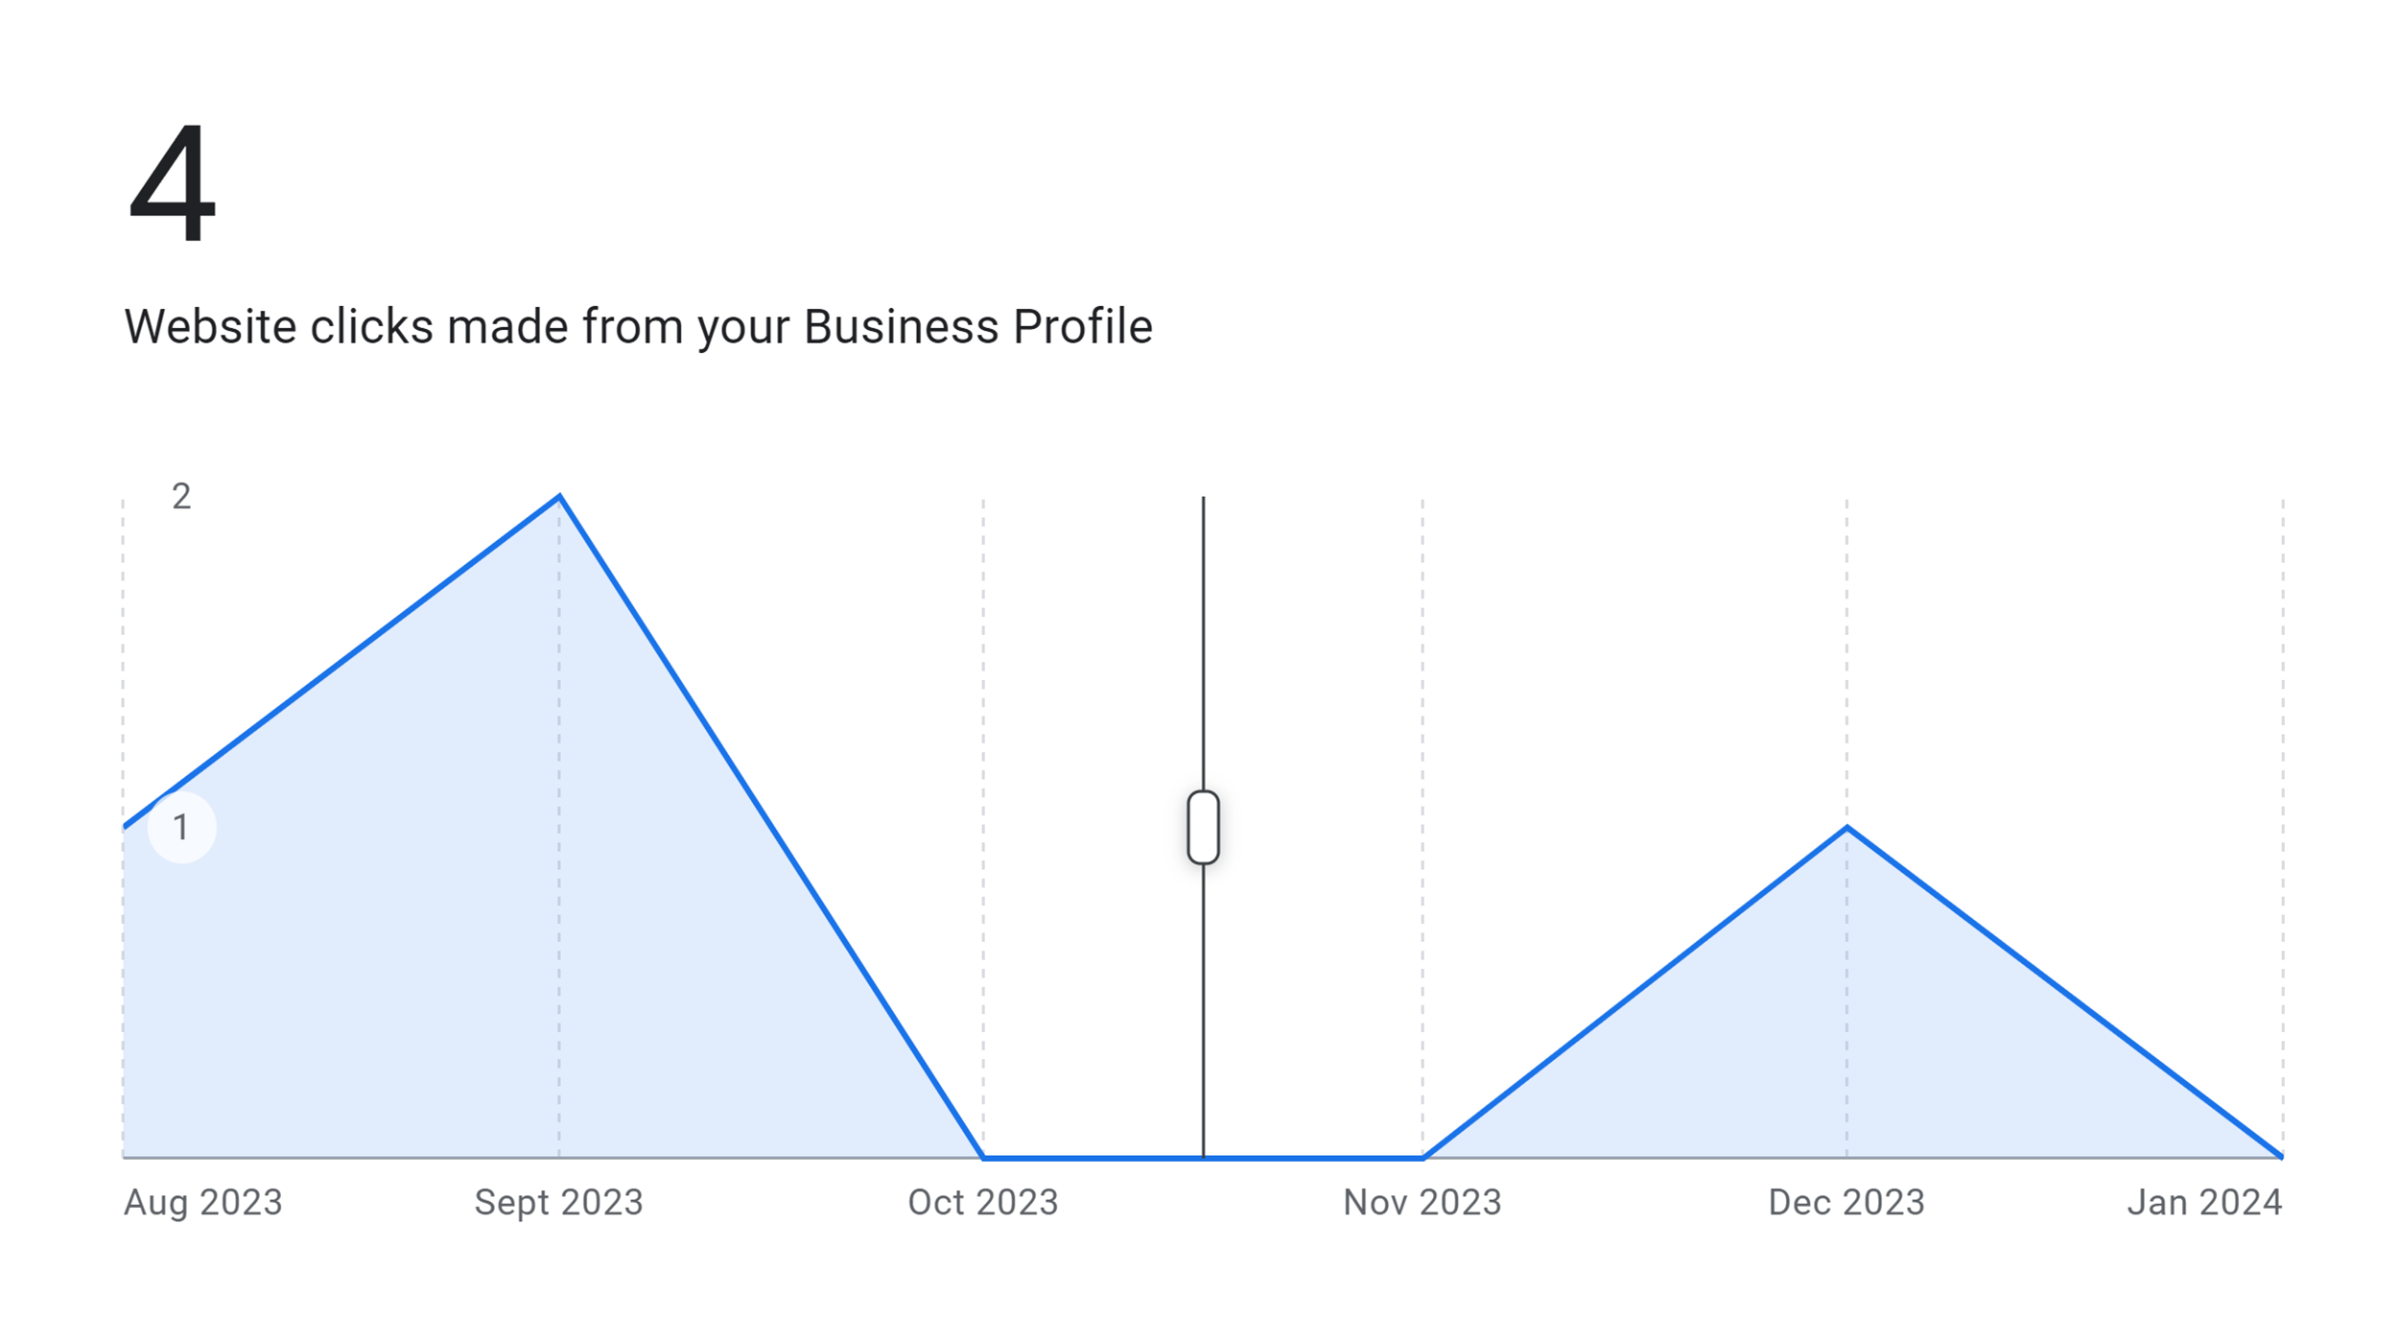Viewport: 2398px width, 1342px height.
Task: Click the large total number 4
Action: tap(173, 182)
